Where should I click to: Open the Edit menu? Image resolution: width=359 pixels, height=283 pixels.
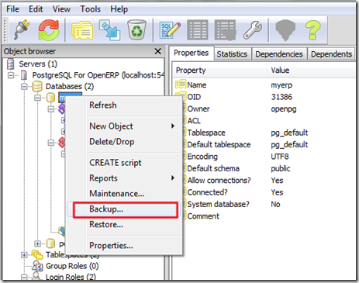click(36, 9)
